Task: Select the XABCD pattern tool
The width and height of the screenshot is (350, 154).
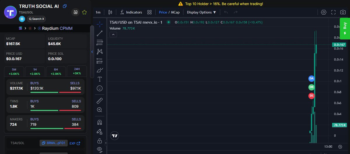Action: tap(99, 51)
